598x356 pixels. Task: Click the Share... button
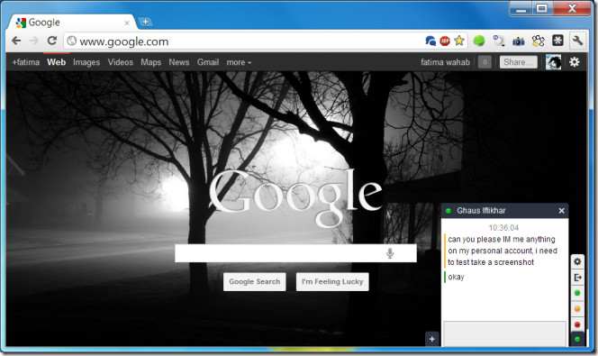tap(518, 62)
